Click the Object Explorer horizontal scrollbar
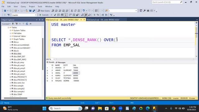Screen dimensions: 199x112 point(16,98)
